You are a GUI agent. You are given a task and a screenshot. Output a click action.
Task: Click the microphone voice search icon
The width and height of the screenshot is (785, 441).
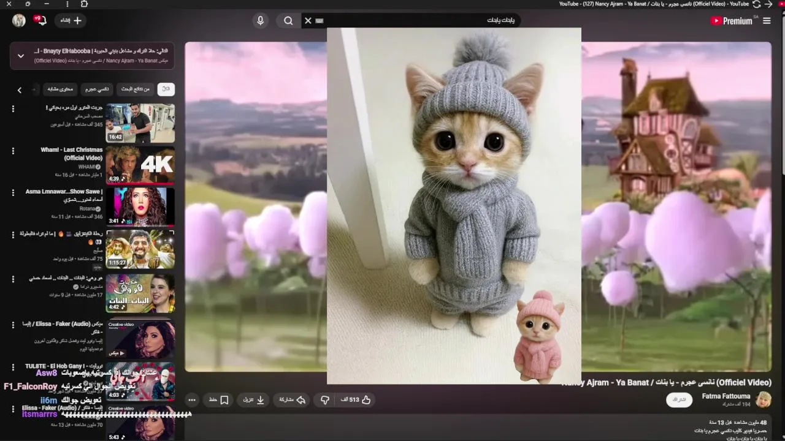(260, 21)
